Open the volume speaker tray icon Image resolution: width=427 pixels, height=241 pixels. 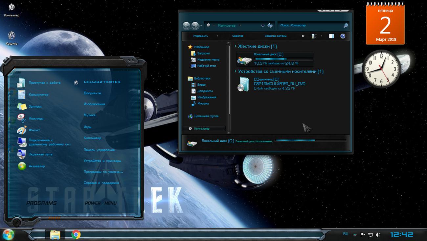coord(378,234)
